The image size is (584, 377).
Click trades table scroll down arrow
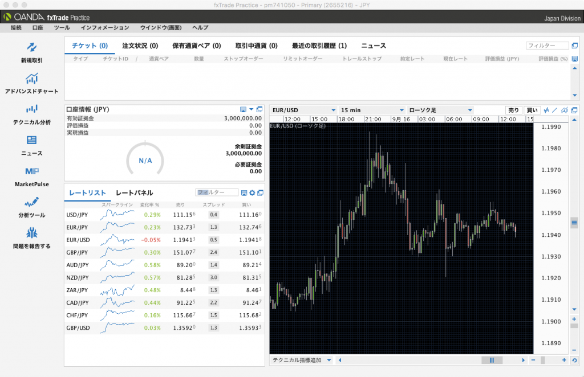(x=575, y=95)
